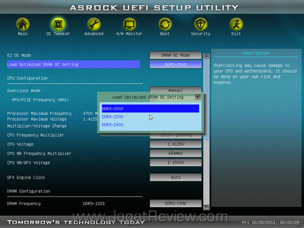Select CPU Frequency Multiplier row
This screenshot has width=304, height=228.
point(35,135)
